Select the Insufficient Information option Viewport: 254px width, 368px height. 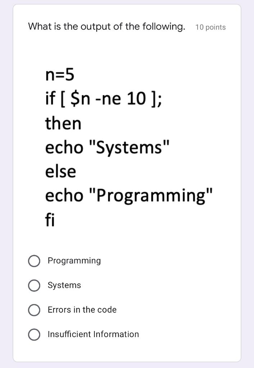(34, 334)
